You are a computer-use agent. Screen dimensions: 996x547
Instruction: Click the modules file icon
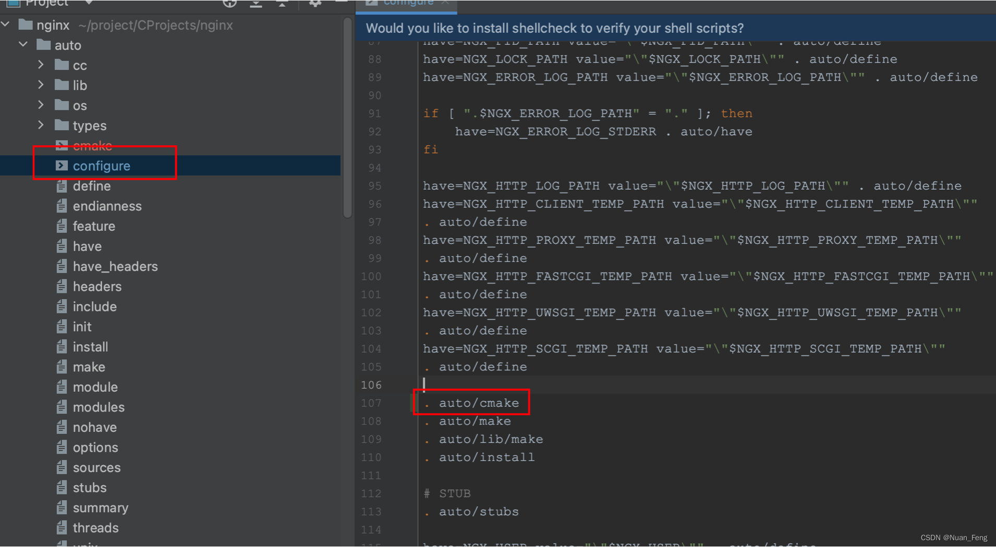click(x=62, y=407)
